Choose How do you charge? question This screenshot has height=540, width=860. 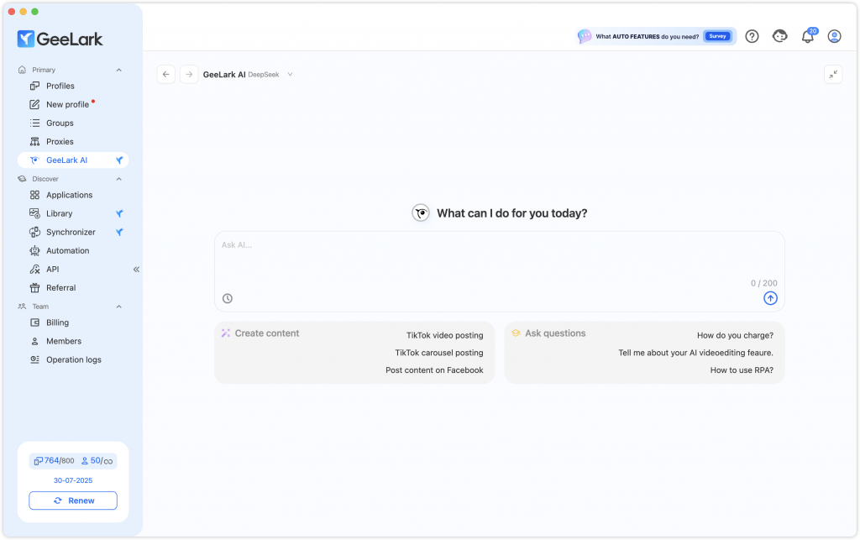click(x=735, y=335)
